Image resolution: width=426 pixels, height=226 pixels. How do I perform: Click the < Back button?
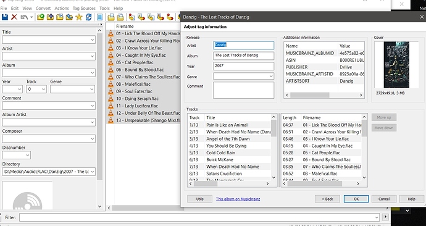tap(327, 199)
